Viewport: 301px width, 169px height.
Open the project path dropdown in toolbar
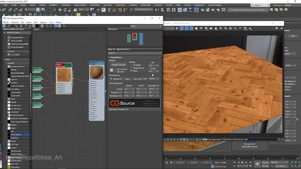point(248,10)
